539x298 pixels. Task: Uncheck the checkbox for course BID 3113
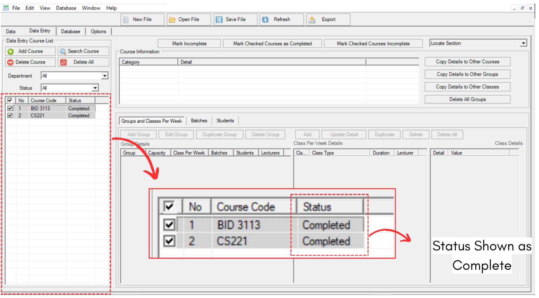tap(10, 108)
